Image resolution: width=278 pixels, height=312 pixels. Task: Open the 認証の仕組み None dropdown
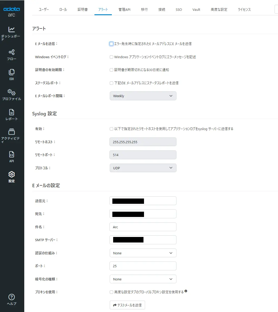(x=143, y=253)
